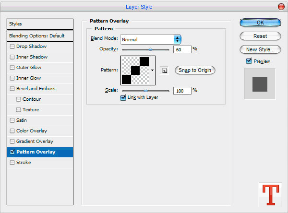Screen dimensions: 288x213
Task: Toggle the Inner Glow checkbox
Action: (12, 78)
